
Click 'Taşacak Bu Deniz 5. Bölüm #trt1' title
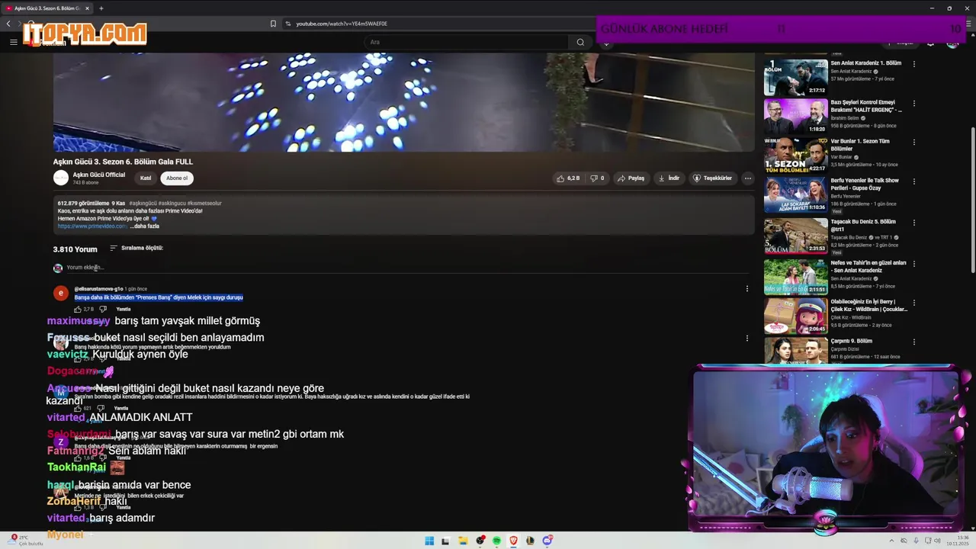pyautogui.click(x=863, y=226)
